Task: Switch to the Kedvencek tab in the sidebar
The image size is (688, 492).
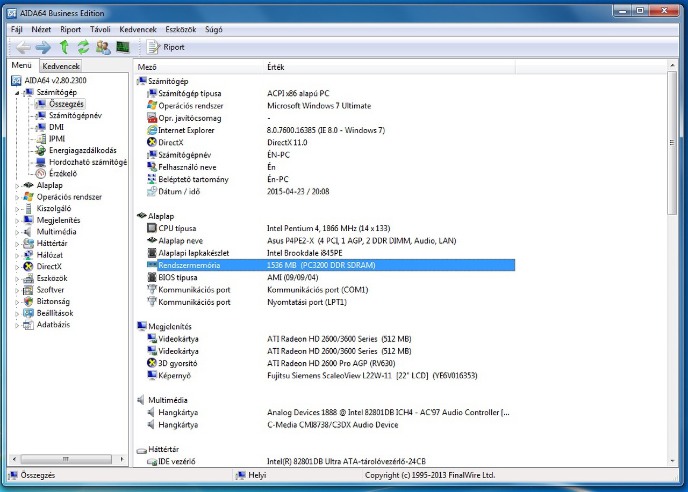Action: [61, 67]
